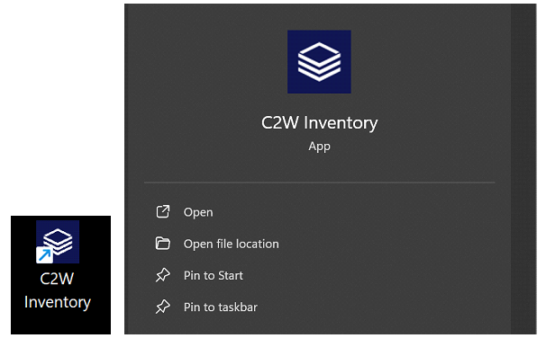Click the Open external-arrow icon
Screen dimensions: 546x356
162,211
